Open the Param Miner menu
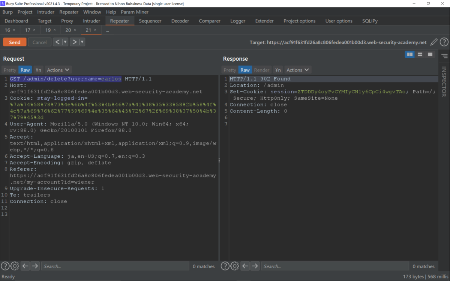The height and width of the screenshot is (281, 450). click(135, 12)
